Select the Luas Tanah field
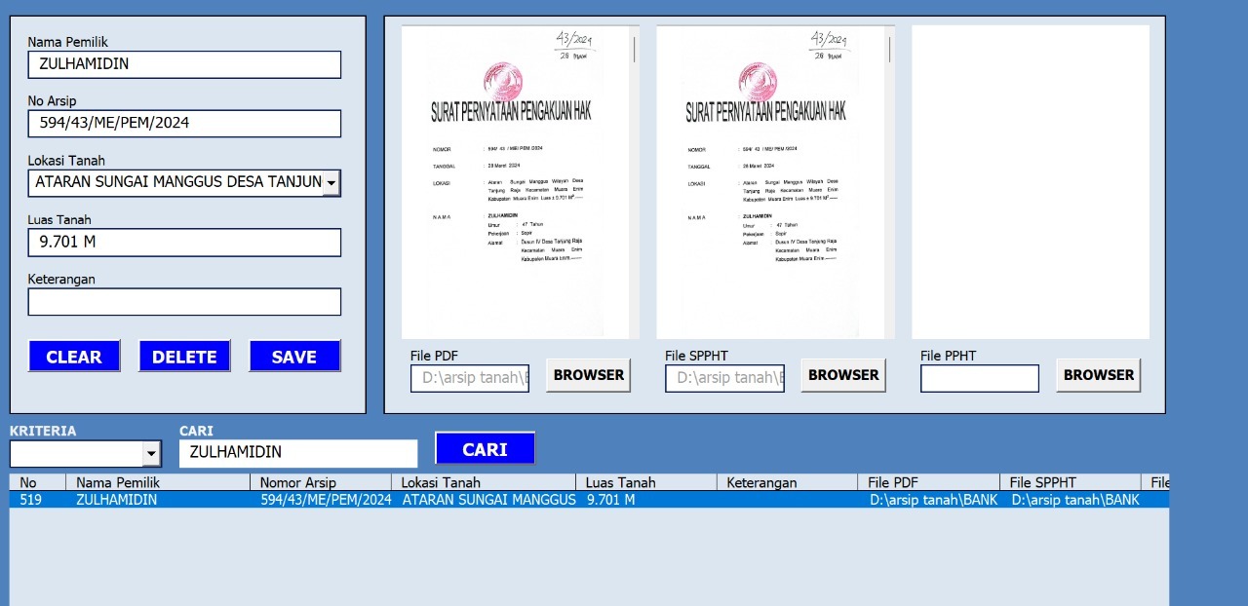The height and width of the screenshot is (606, 1248). coord(184,243)
